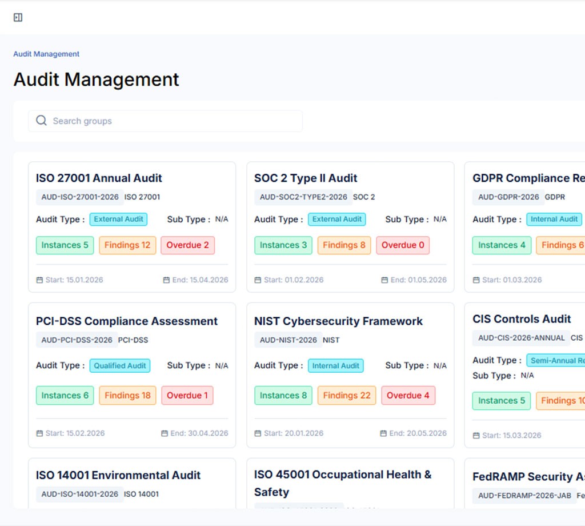Click the AUD-ISO-27001-2026 code chip
The height and width of the screenshot is (526, 585).
click(x=80, y=197)
